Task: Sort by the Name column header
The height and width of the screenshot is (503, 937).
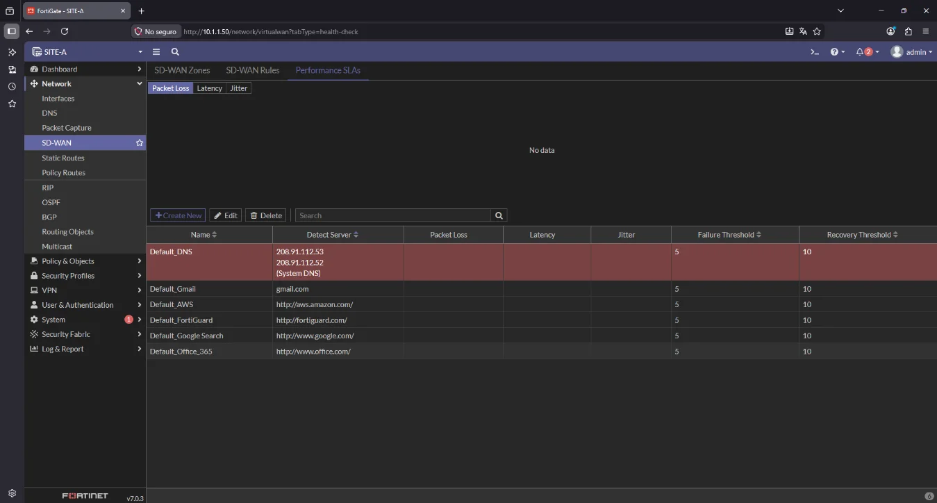Action: click(209, 235)
